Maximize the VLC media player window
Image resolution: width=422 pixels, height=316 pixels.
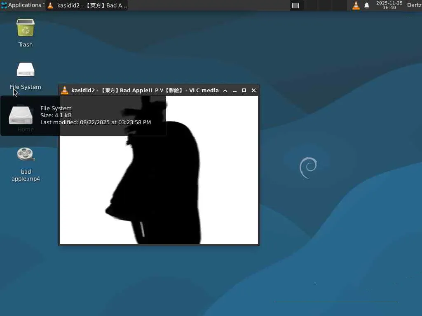point(244,91)
